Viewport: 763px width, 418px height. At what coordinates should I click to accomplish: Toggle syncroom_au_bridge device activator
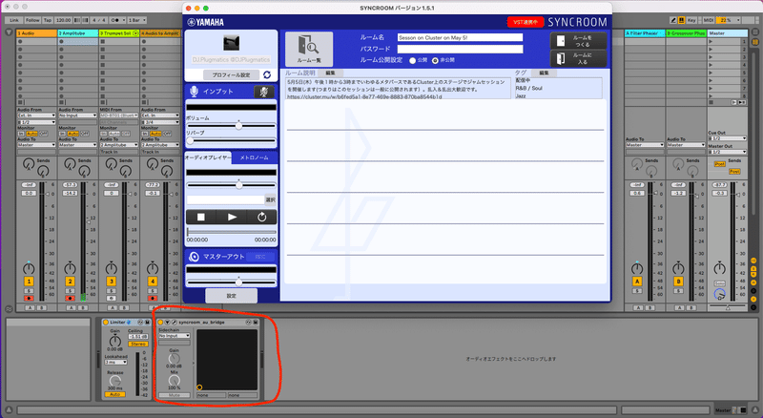(x=160, y=322)
